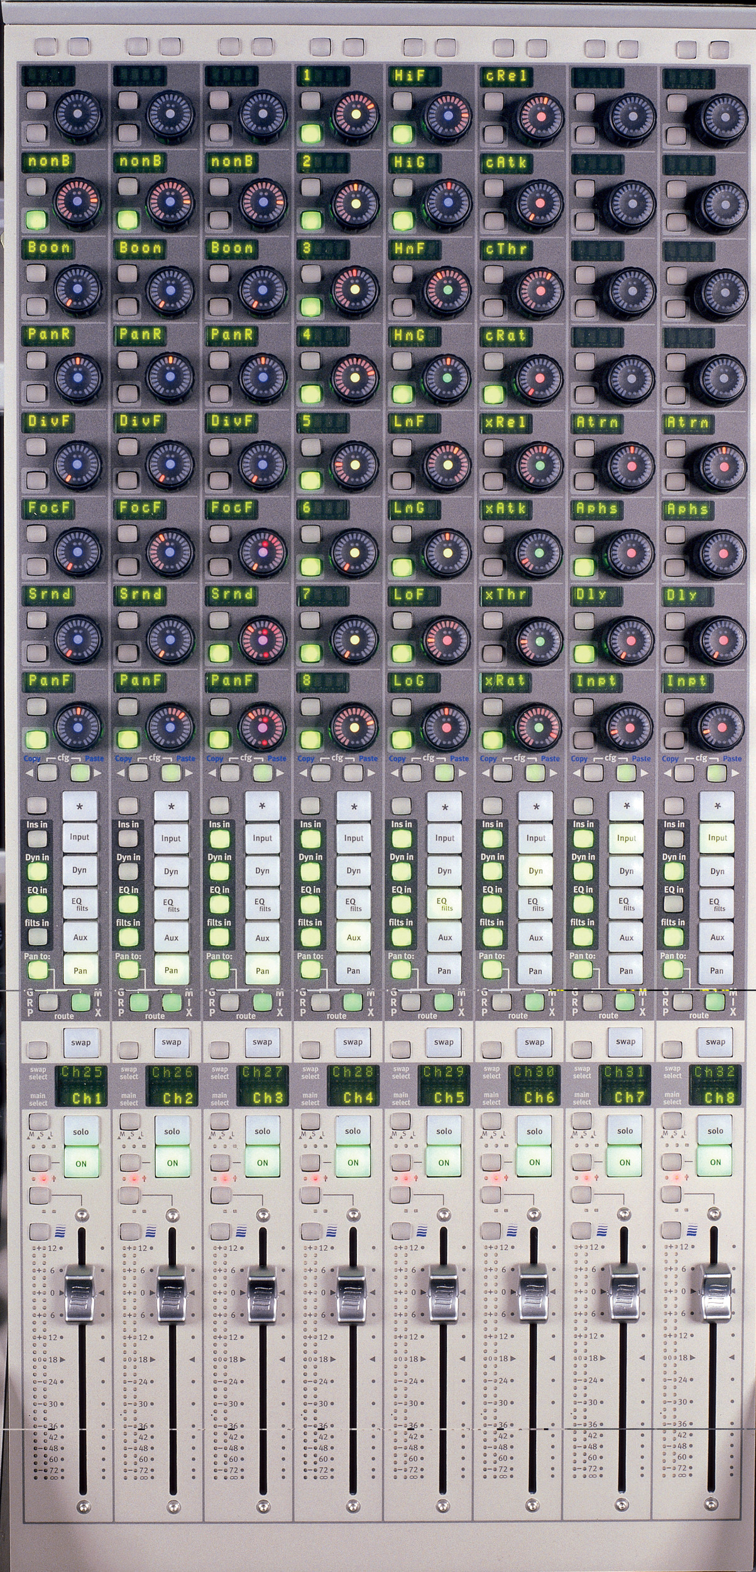Click the LoG knob on the Ch5 strip
The image size is (756, 1572).
tap(447, 728)
